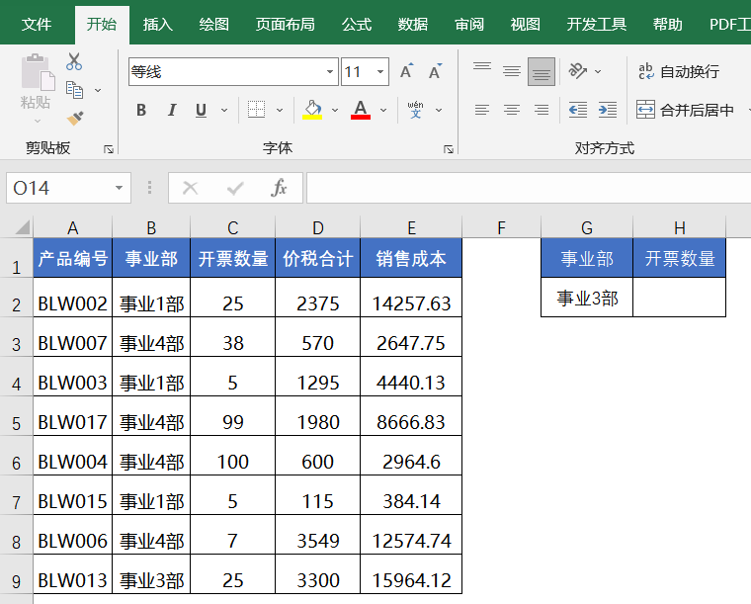Open the font size 11 dropdown
The image size is (751, 604).
[x=380, y=72]
